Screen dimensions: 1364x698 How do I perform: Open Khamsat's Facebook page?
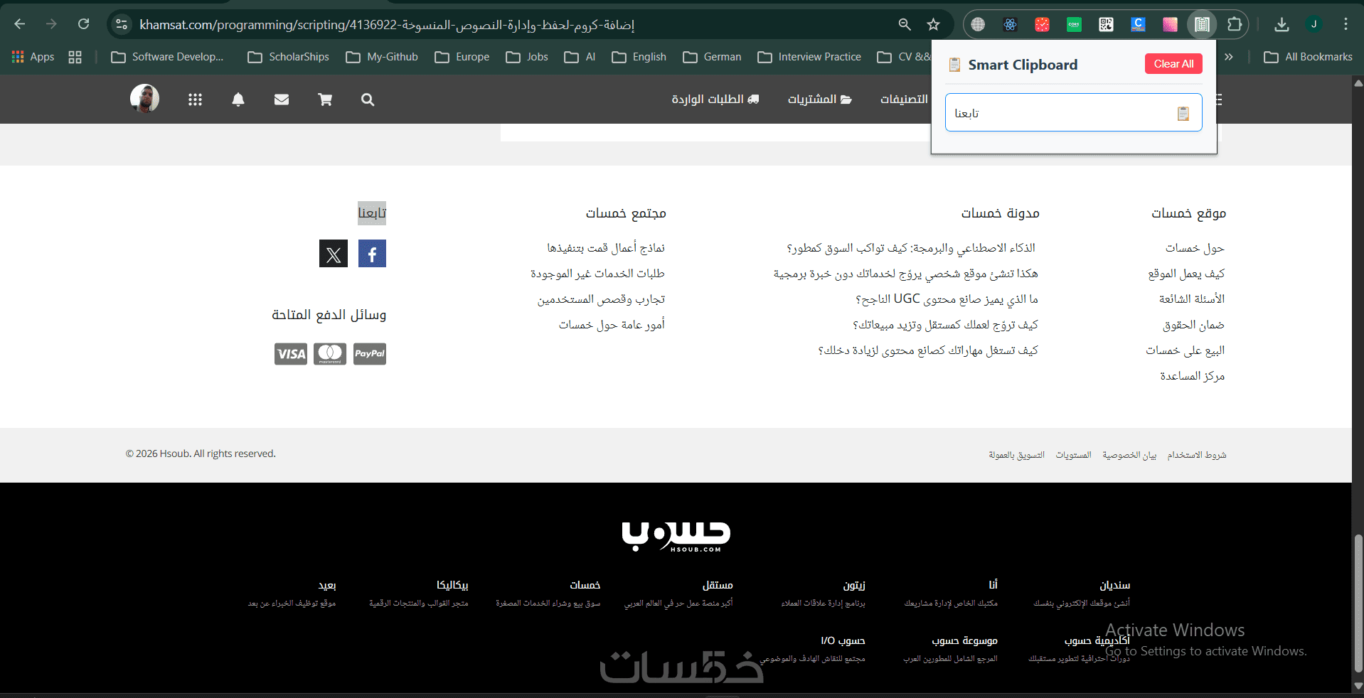372,254
